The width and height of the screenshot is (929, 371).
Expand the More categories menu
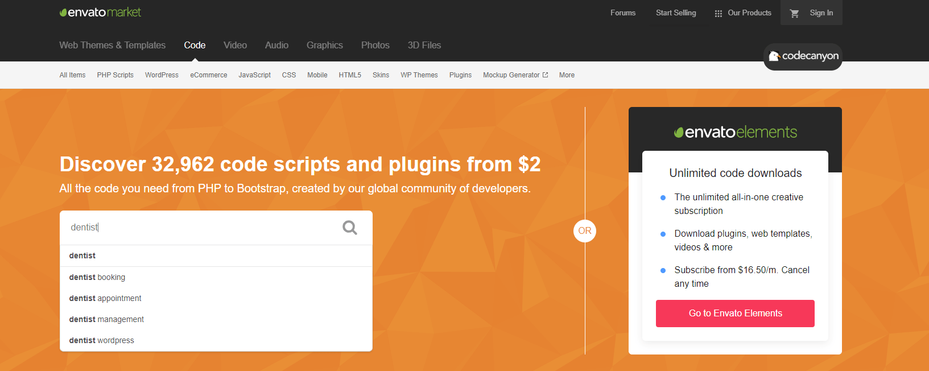click(567, 75)
